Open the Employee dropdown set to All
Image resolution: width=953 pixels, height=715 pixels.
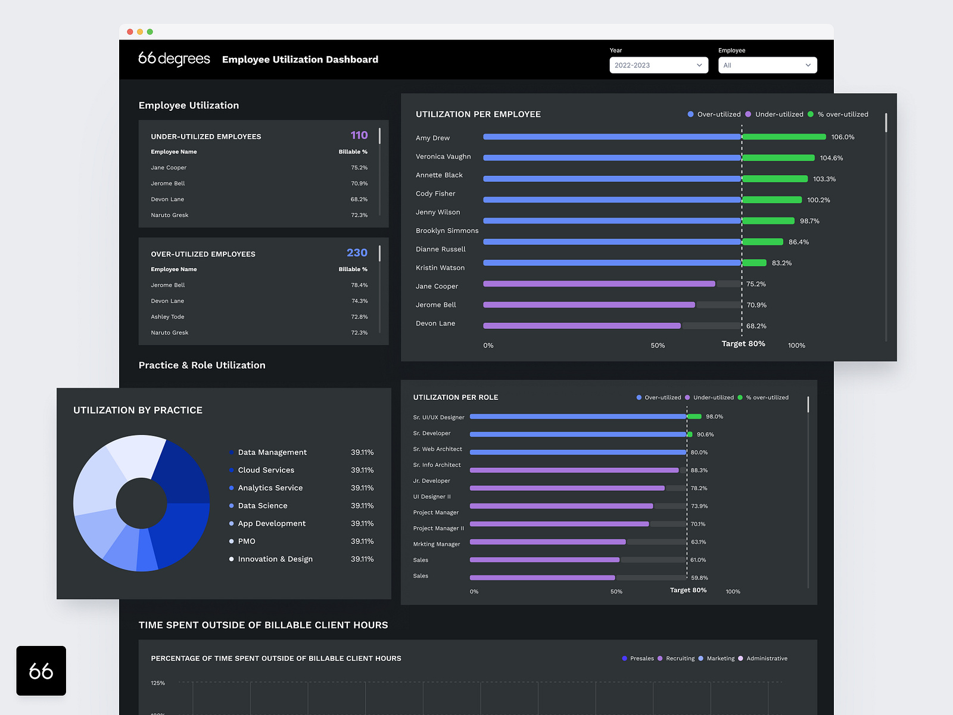coord(767,65)
